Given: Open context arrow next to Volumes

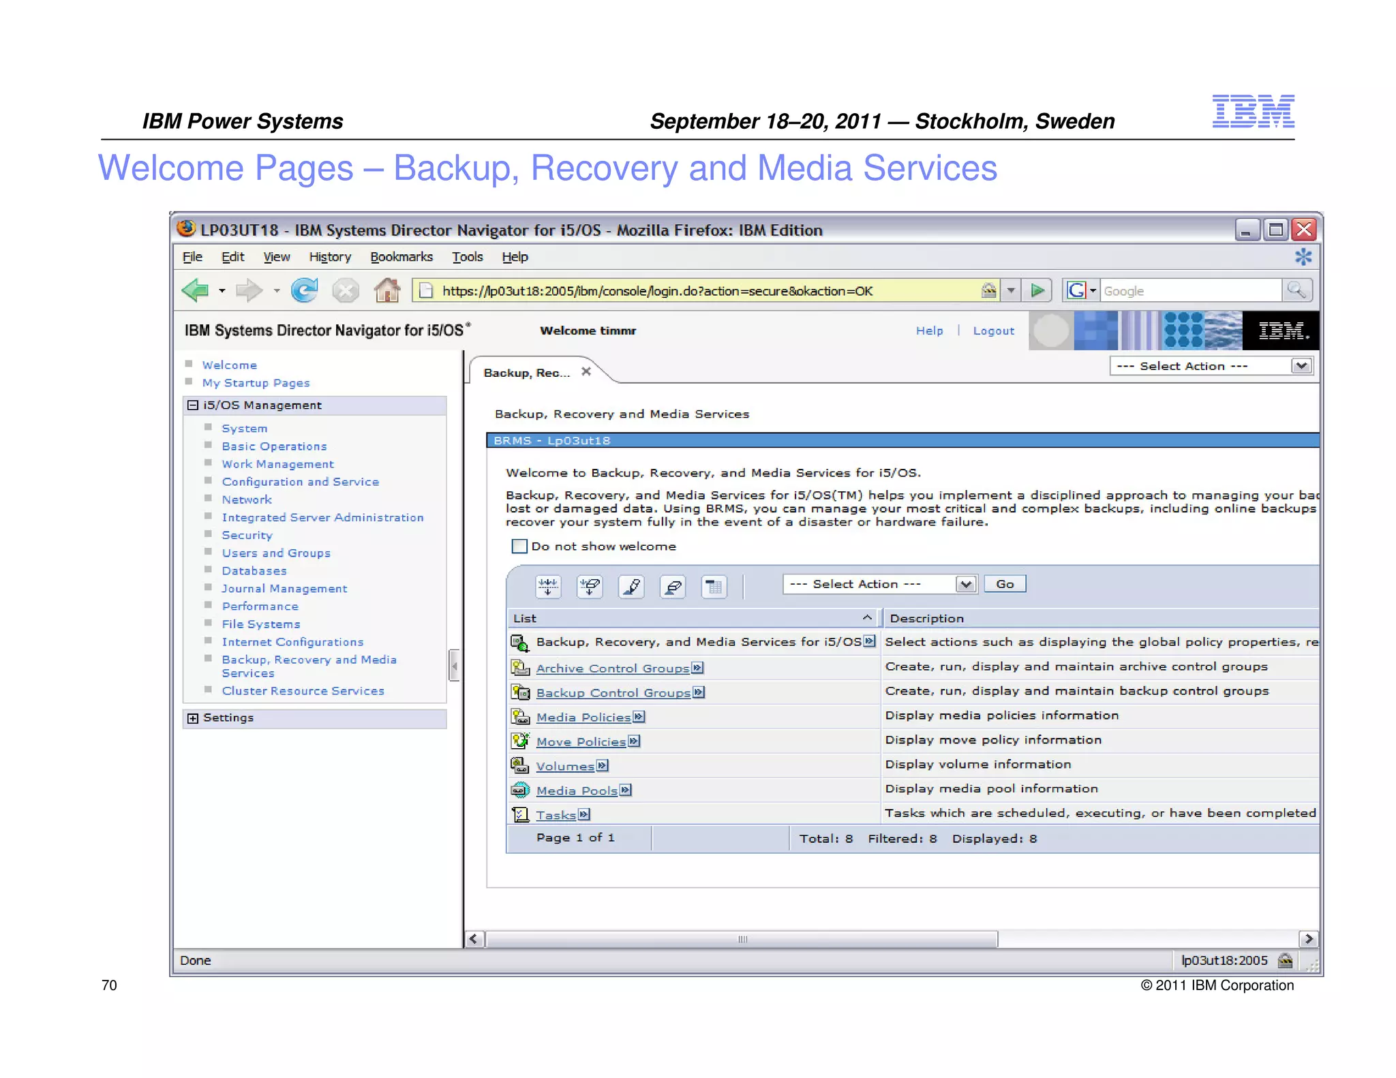Looking at the screenshot, I should 603,766.
